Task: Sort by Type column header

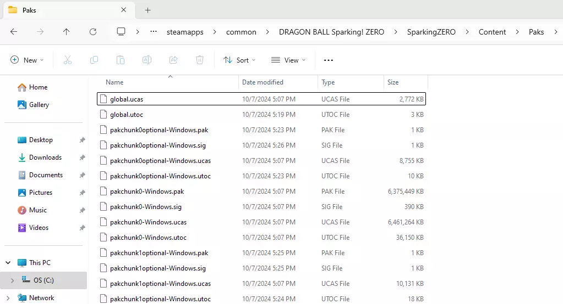Action: (328, 82)
